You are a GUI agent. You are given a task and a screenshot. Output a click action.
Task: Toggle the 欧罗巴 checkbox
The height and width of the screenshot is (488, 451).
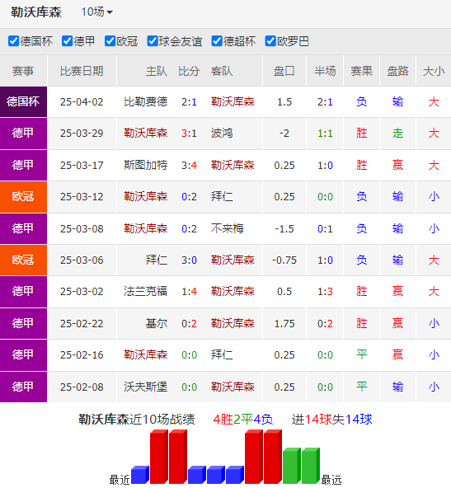[x=270, y=41]
